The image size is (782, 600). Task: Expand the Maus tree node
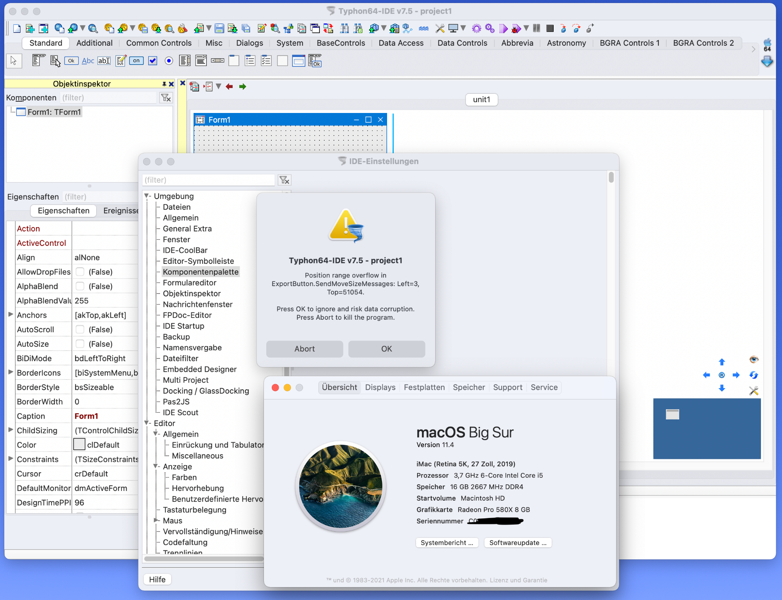(156, 520)
